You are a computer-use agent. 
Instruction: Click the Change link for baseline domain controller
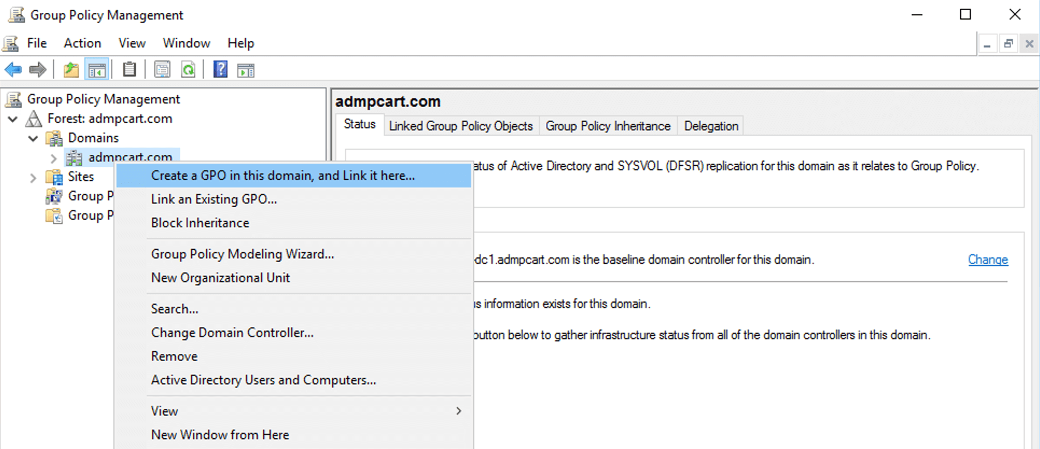tap(988, 259)
